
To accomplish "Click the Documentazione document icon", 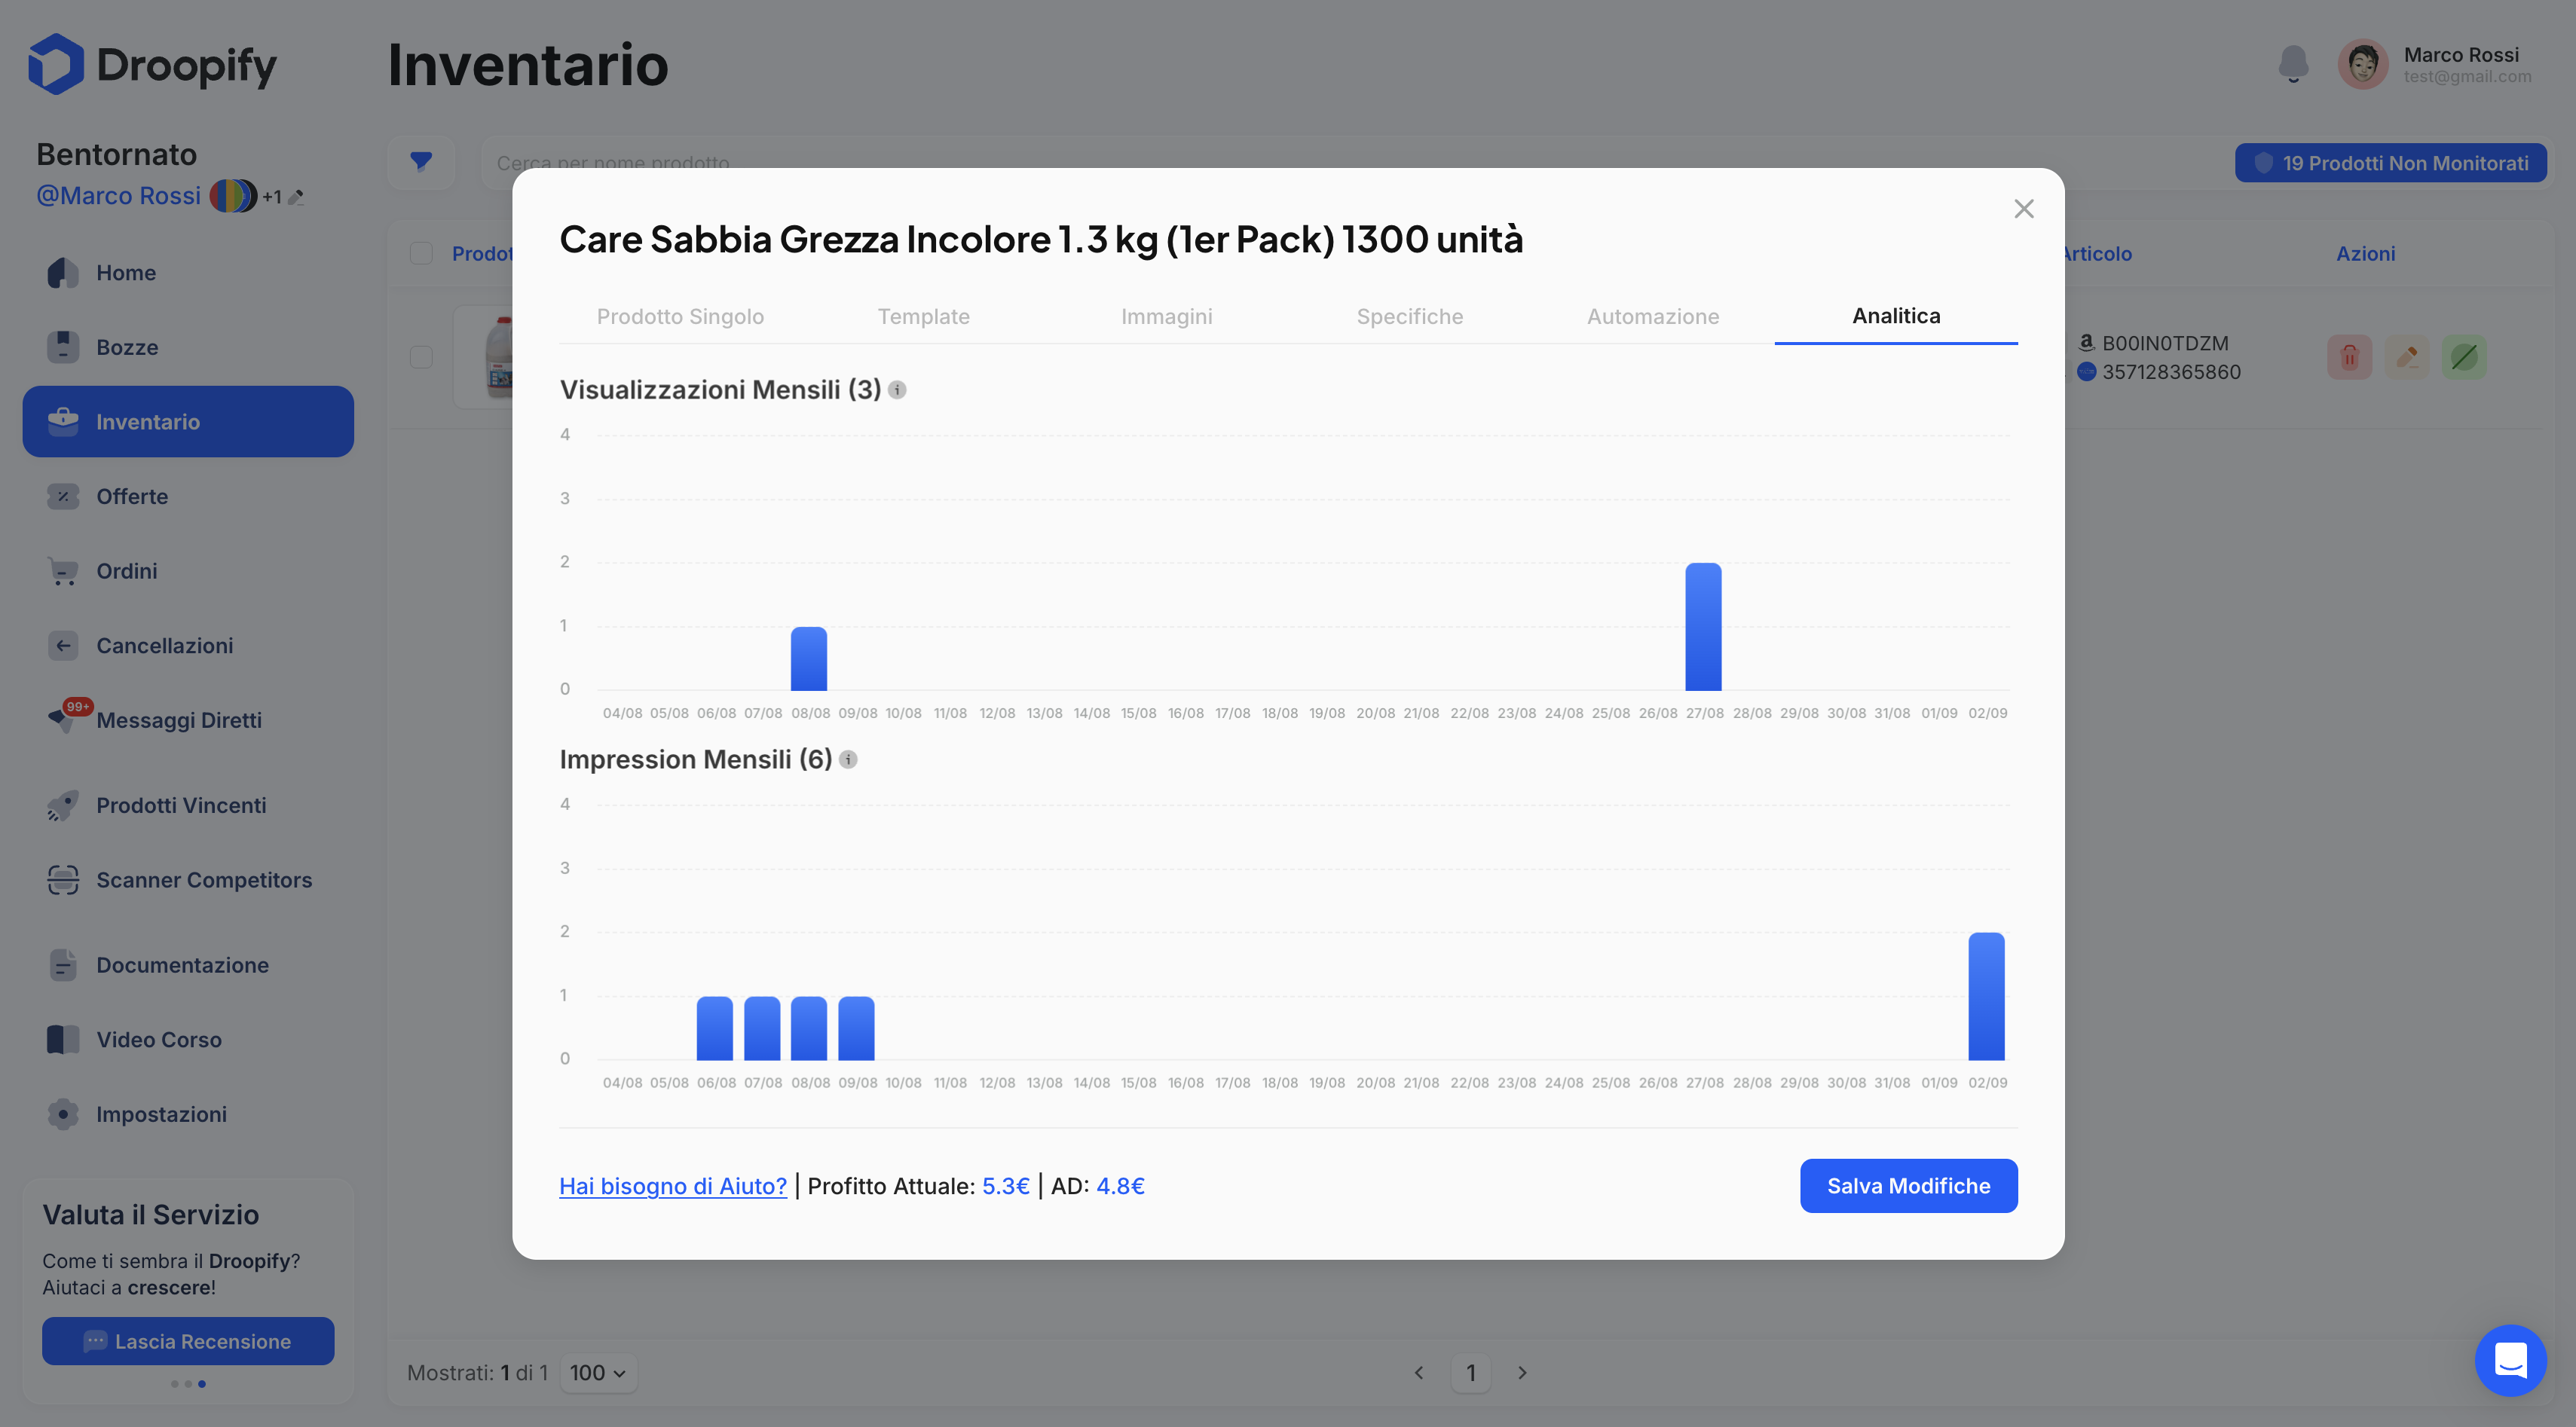I will tap(63, 965).
